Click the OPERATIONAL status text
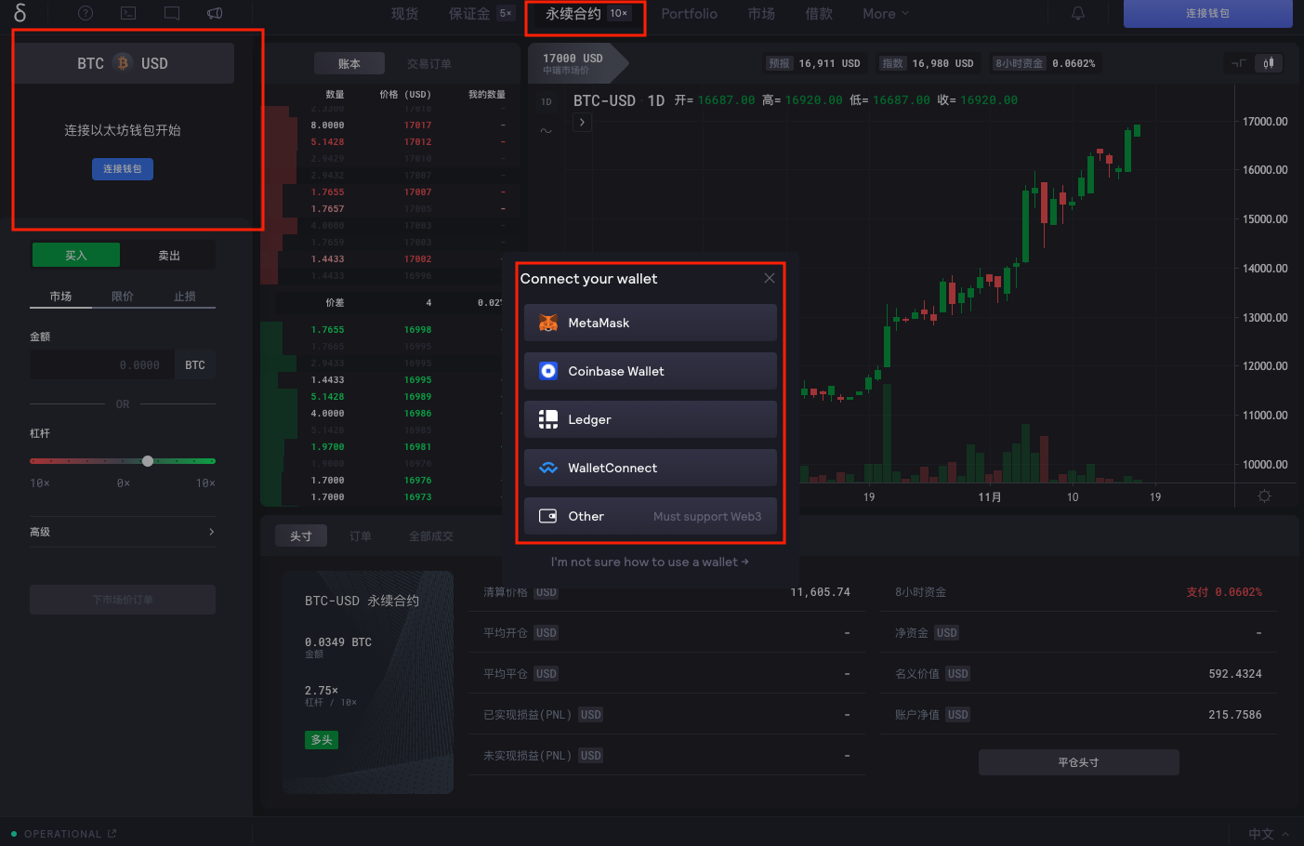This screenshot has height=846, width=1304. pos(62,834)
